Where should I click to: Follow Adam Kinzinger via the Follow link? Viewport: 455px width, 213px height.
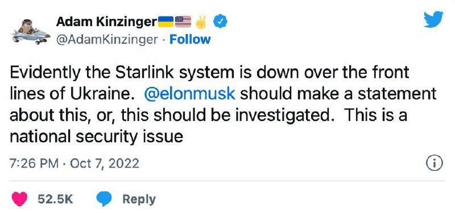[190, 40]
